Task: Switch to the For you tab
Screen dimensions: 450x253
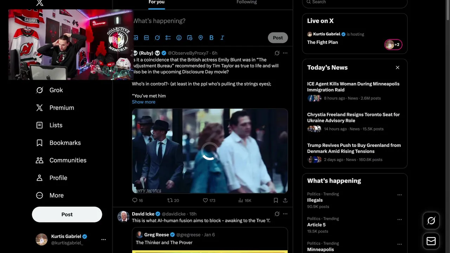Action: [156, 2]
